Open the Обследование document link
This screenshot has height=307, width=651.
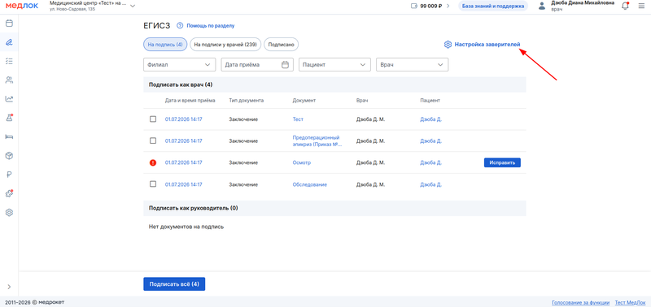coord(309,184)
